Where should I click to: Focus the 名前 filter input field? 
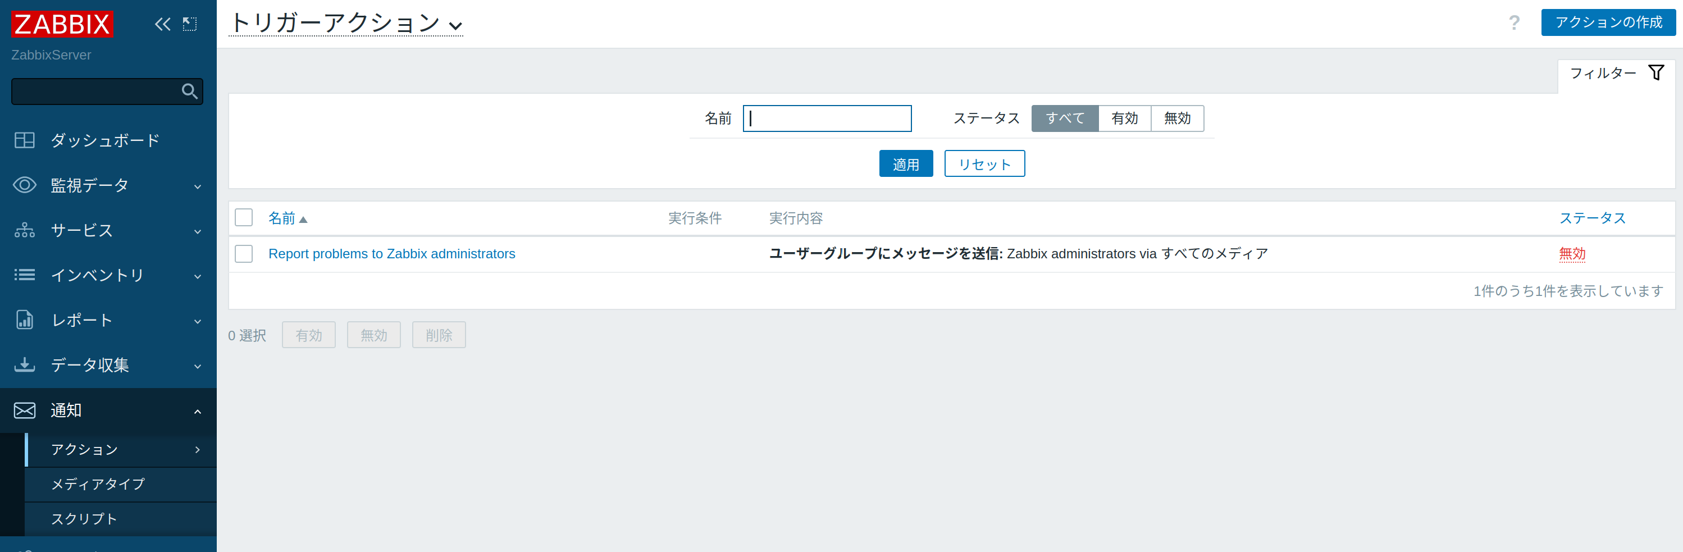(827, 118)
